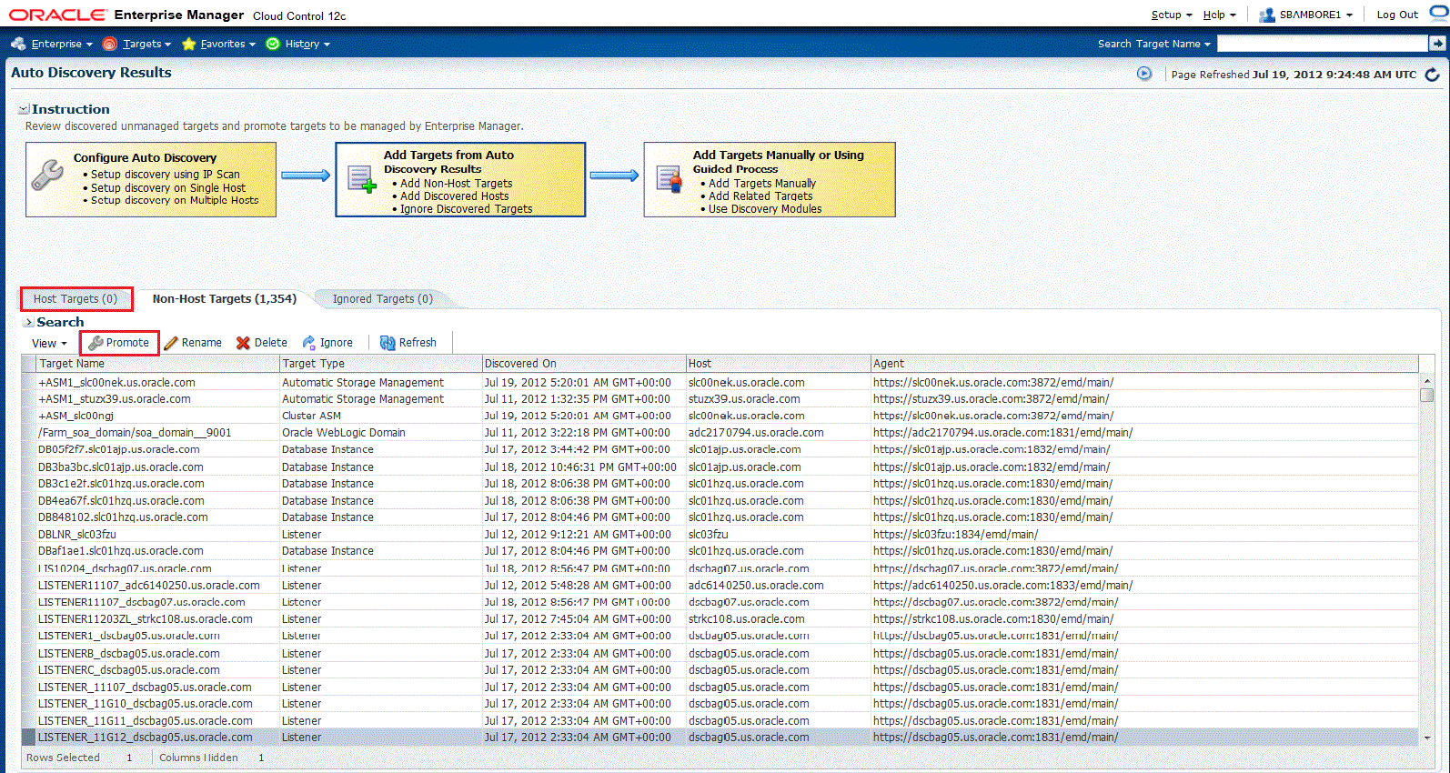Sort by Target Name column header

tap(158, 364)
